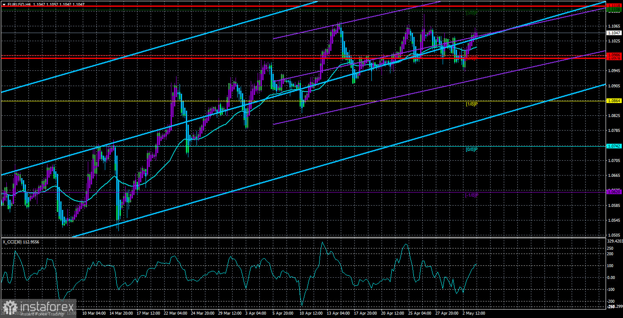Click the 27 Apr 20:00 time label
The image size is (623, 318).
446,313
